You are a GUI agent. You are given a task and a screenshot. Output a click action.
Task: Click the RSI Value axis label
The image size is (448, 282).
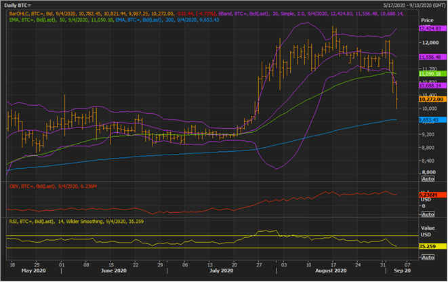(428, 228)
